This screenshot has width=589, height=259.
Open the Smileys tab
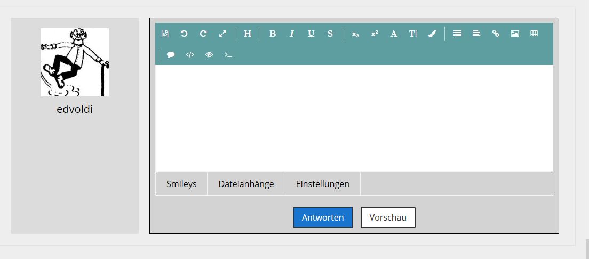[x=181, y=184]
